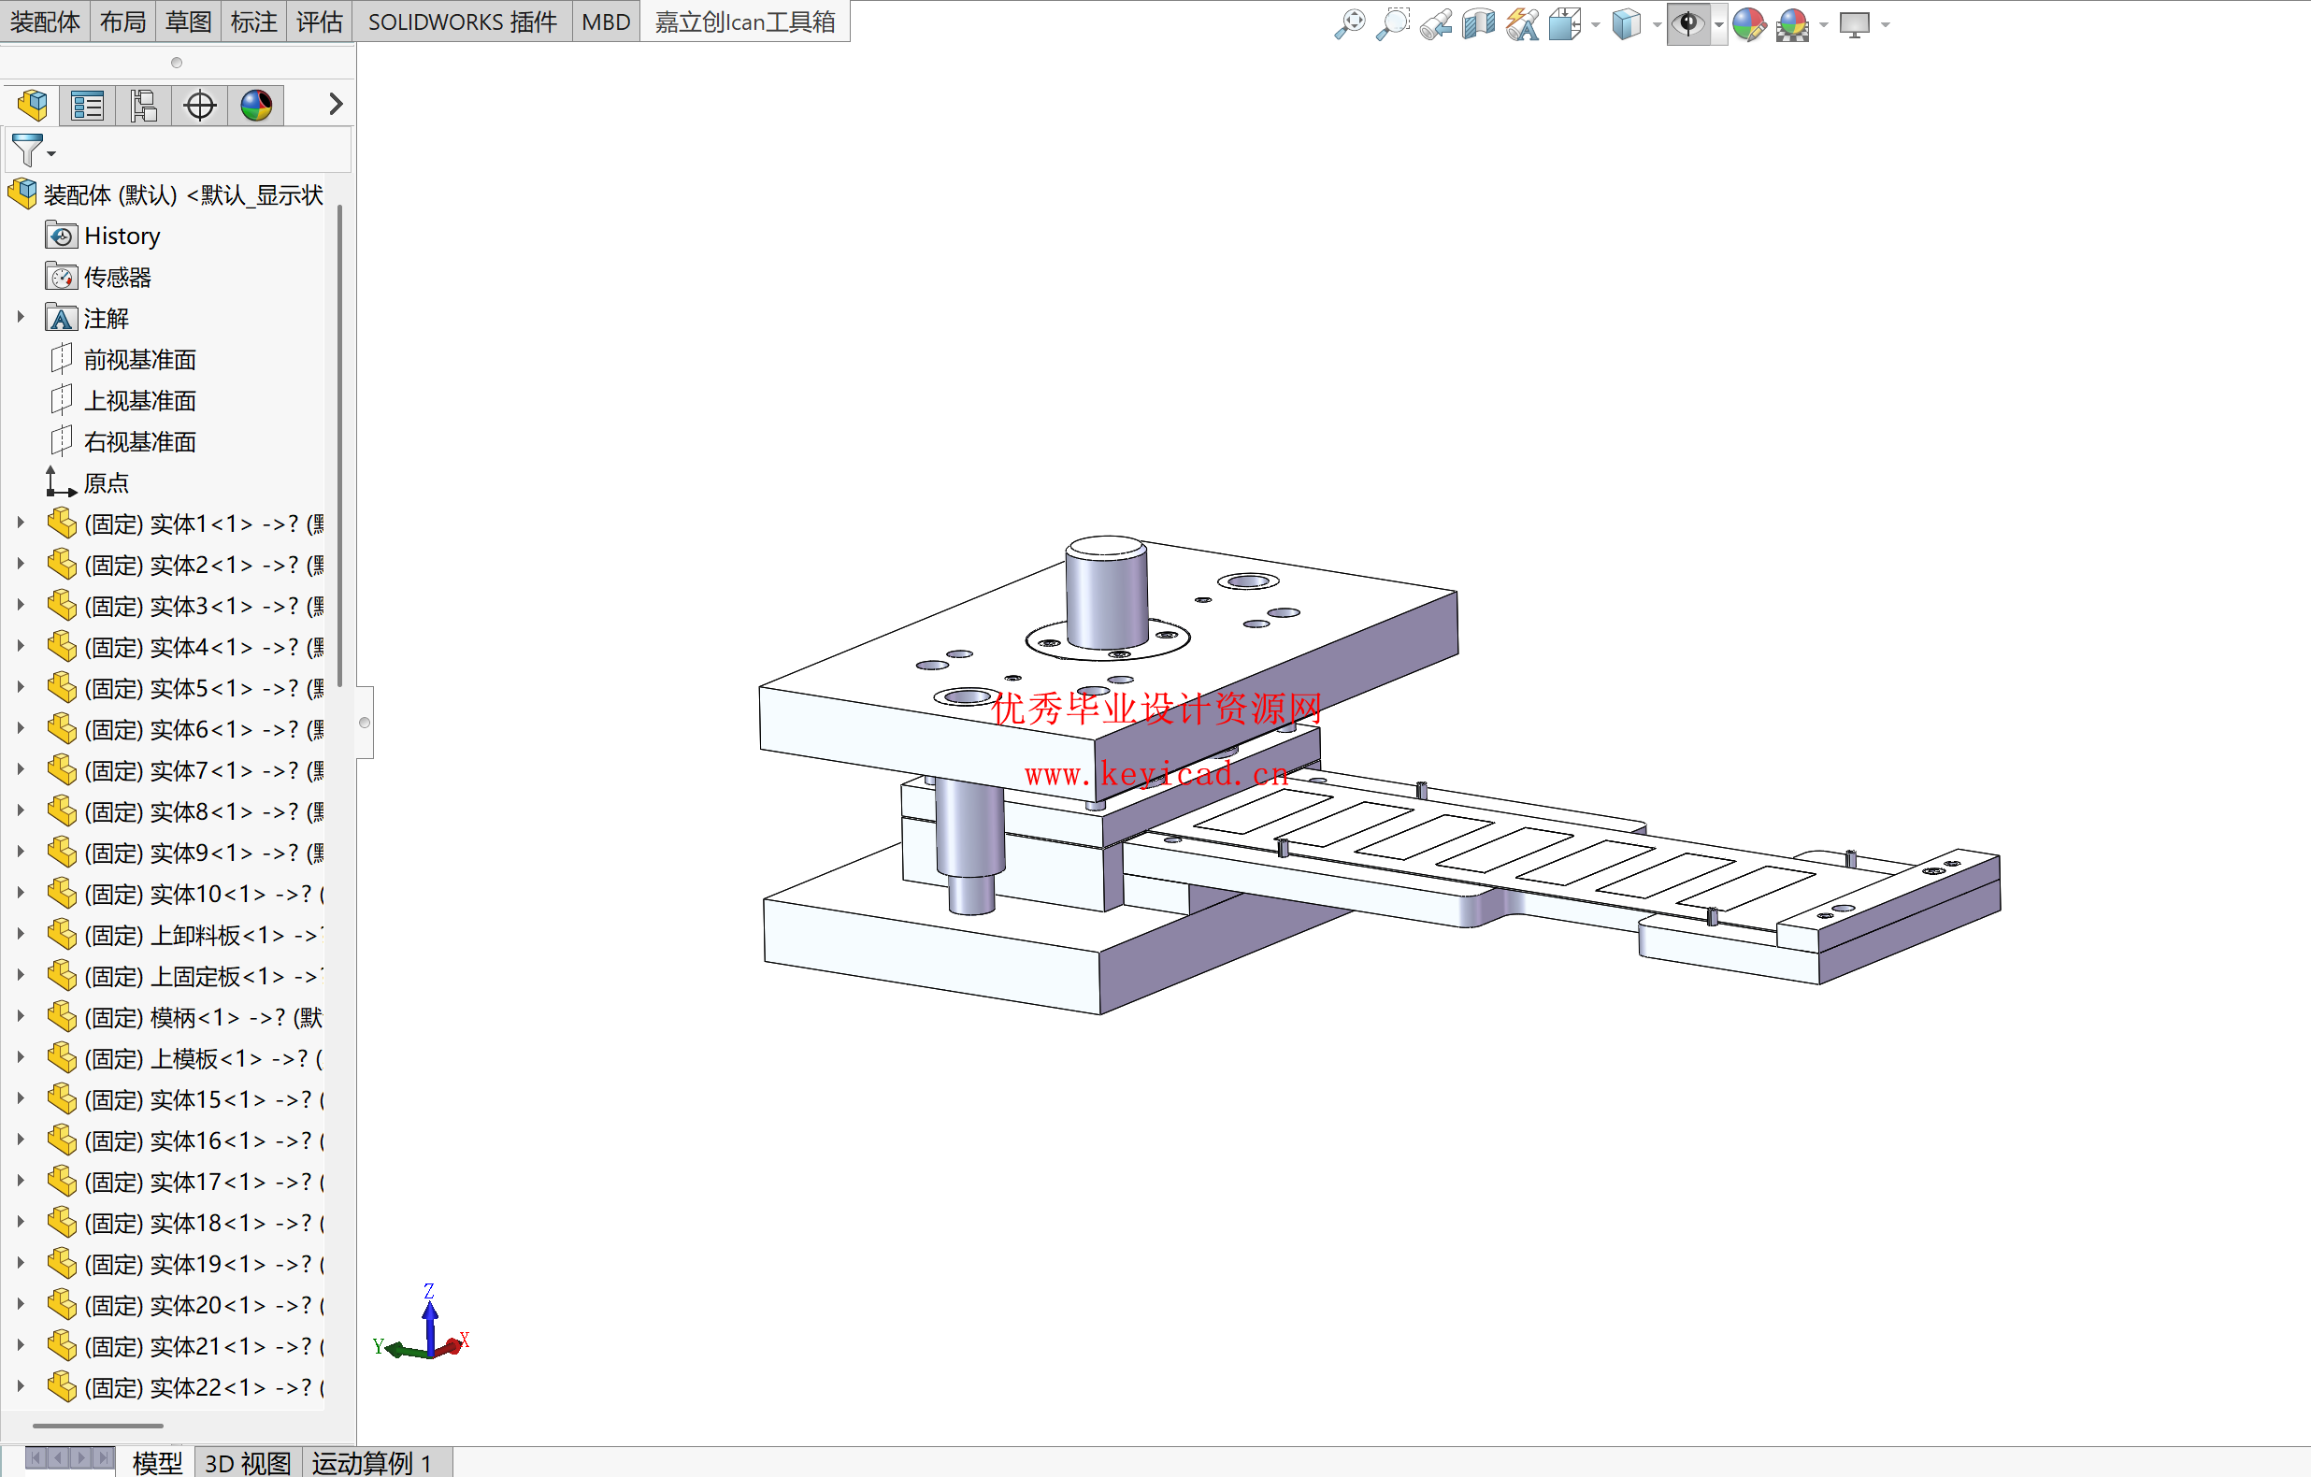Screen dimensions: 2311x1477
Task: Switch to MBD ribbon tab
Action: (606, 22)
